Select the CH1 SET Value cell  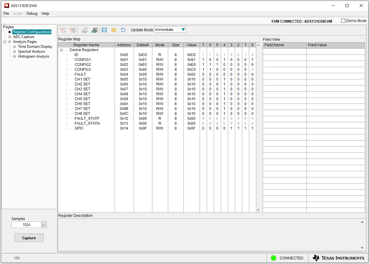click(x=191, y=79)
